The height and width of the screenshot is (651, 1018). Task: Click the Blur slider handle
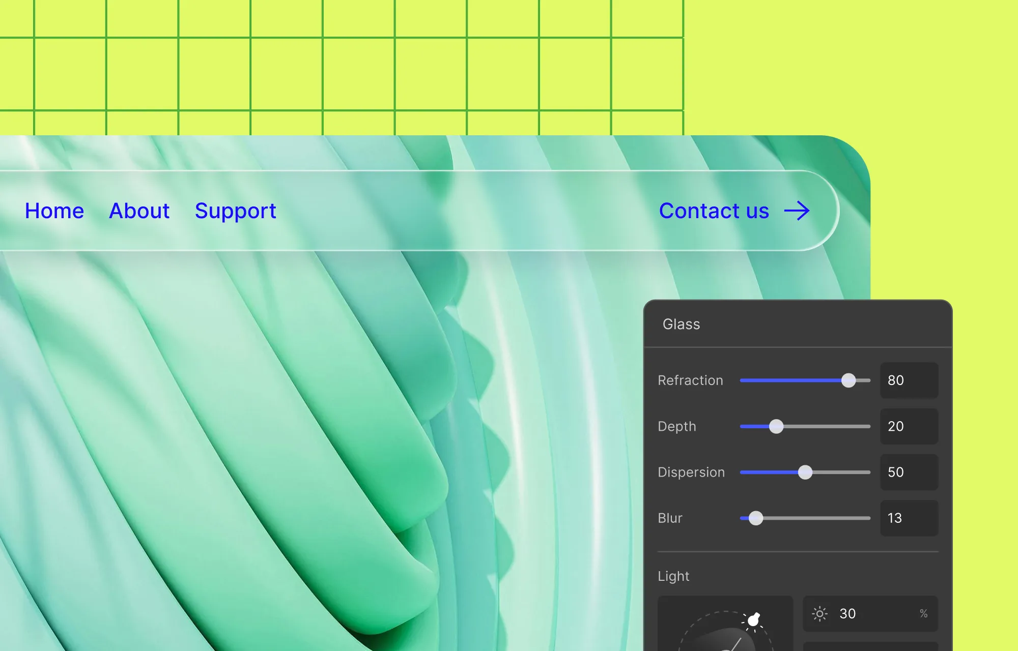coord(756,518)
